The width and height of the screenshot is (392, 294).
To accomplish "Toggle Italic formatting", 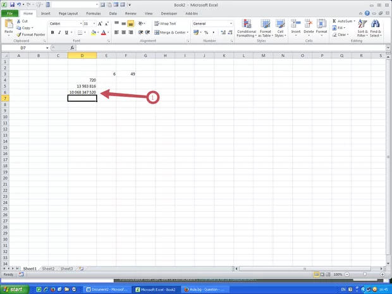I will (x=59, y=32).
